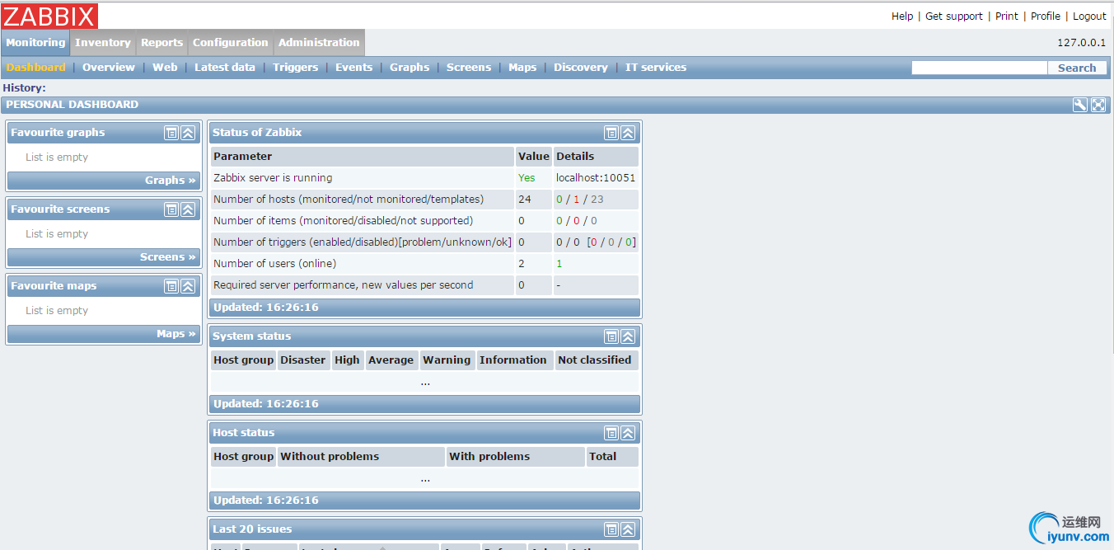
Task: Open the Discovery submenu item
Action: pyautogui.click(x=581, y=68)
